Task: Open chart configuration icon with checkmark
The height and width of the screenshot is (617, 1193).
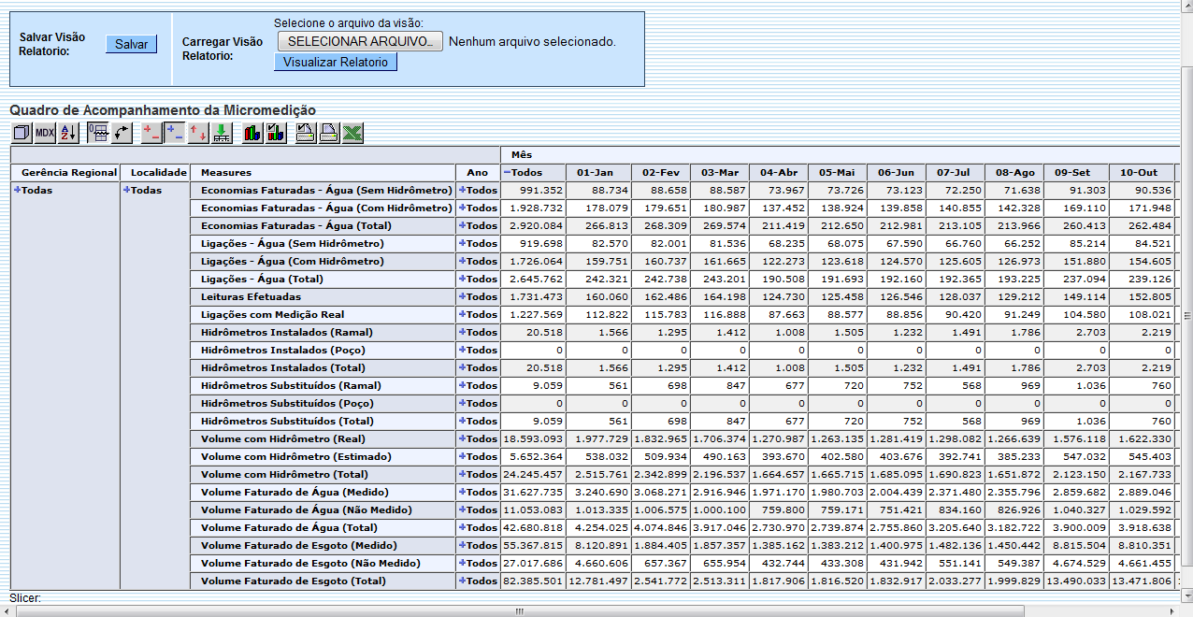Action: 276,134
